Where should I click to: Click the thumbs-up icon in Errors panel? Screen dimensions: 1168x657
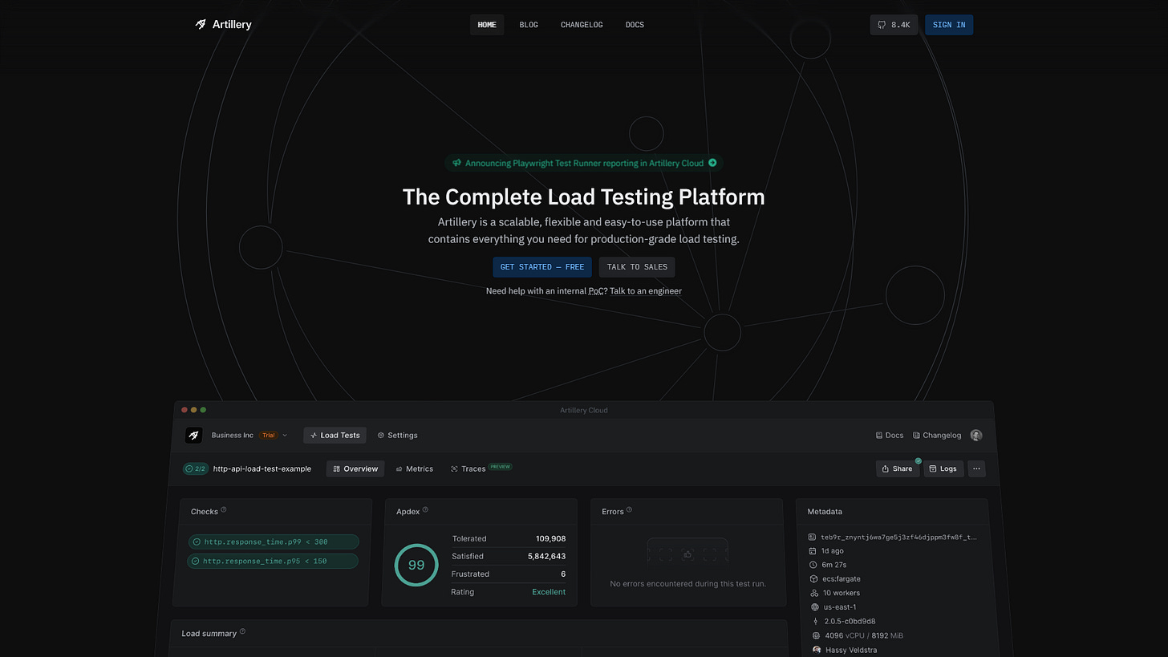687,554
